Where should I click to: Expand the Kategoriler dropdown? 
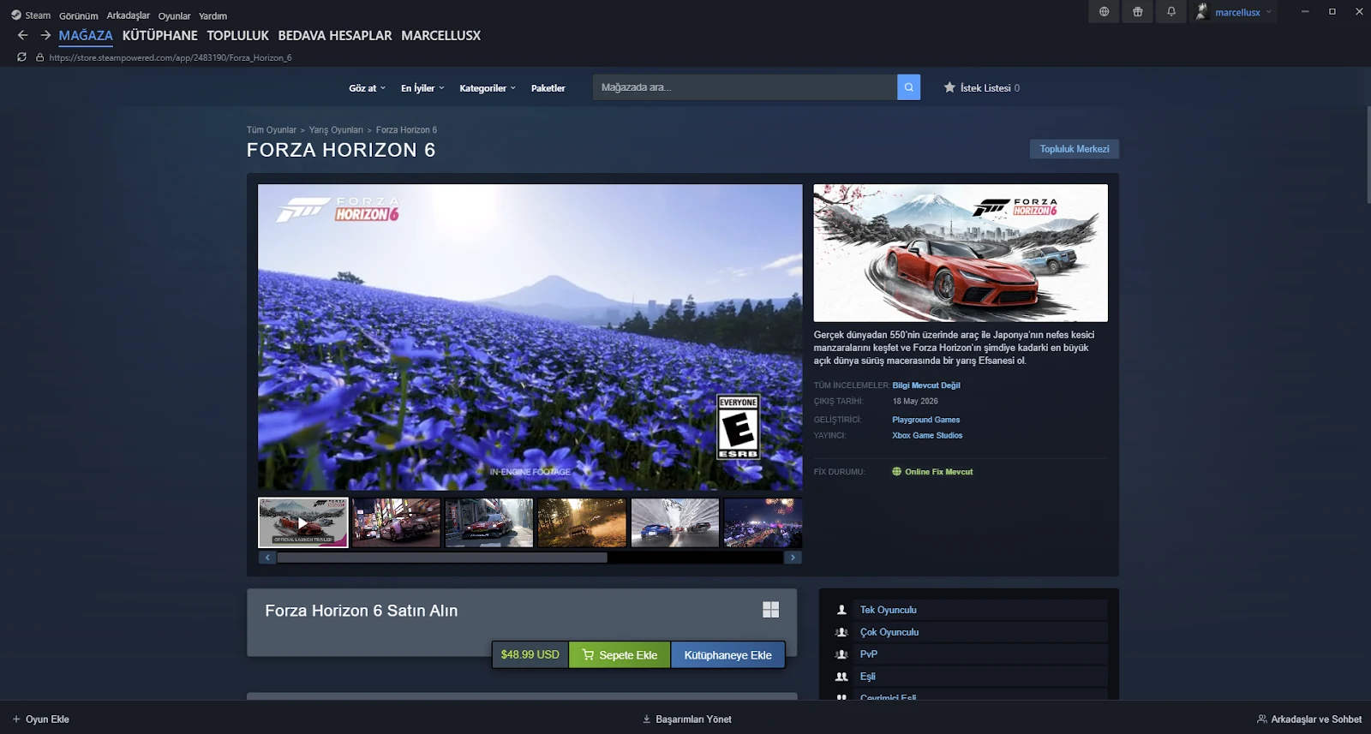(488, 88)
